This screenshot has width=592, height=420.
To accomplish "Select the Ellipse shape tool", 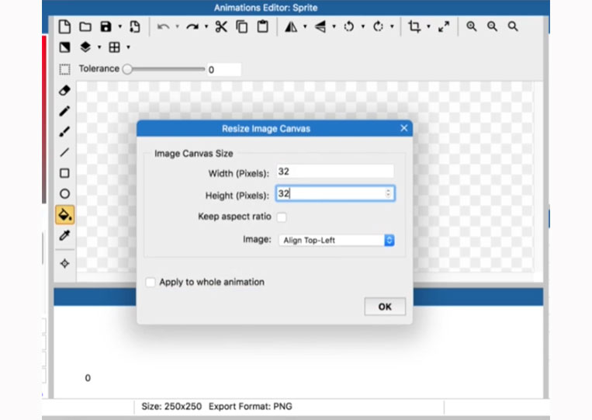I will 64,194.
